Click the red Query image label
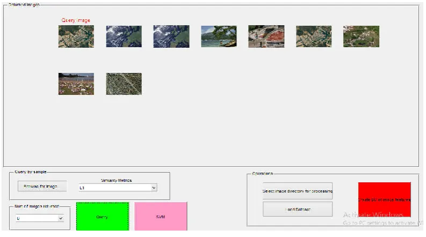This screenshot has width=426, height=237. (76, 20)
